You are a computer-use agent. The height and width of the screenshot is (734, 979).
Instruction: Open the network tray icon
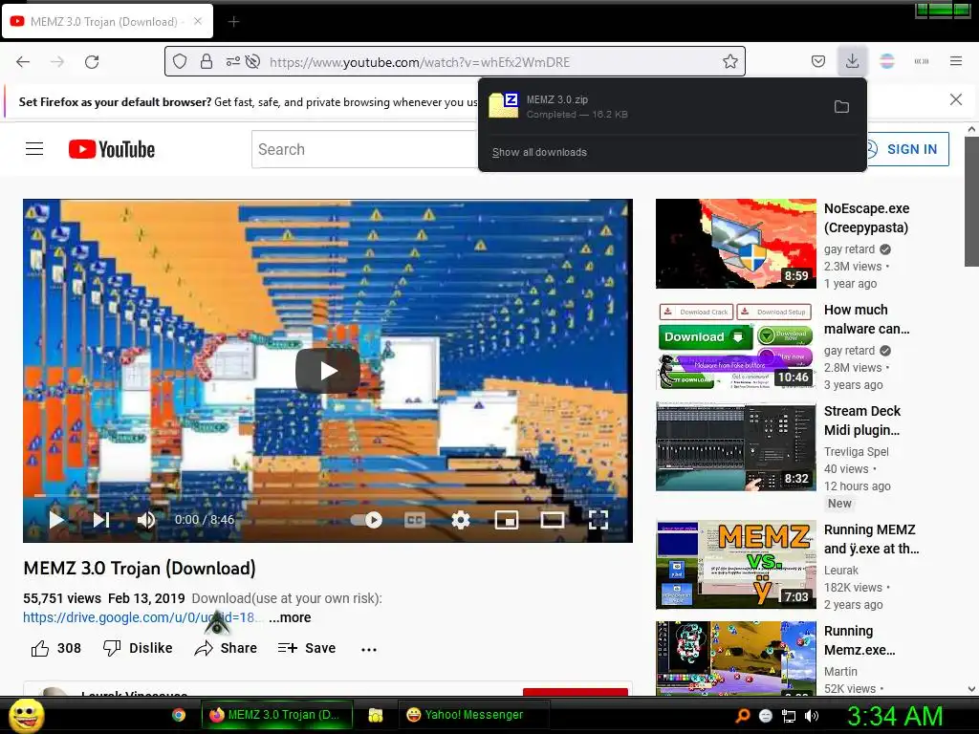789,716
